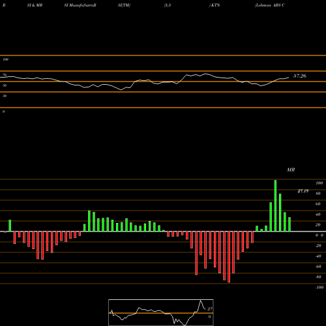Viewport: 326px width, 326px height.
Task: Click the MR axis -100 label
Action: tap(319, 288)
